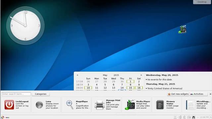This screenshot has width=212, height=119.
Task: Select Wednesday May 13 in the calendar
Action: pyautogui.click(x=113, y=88)
